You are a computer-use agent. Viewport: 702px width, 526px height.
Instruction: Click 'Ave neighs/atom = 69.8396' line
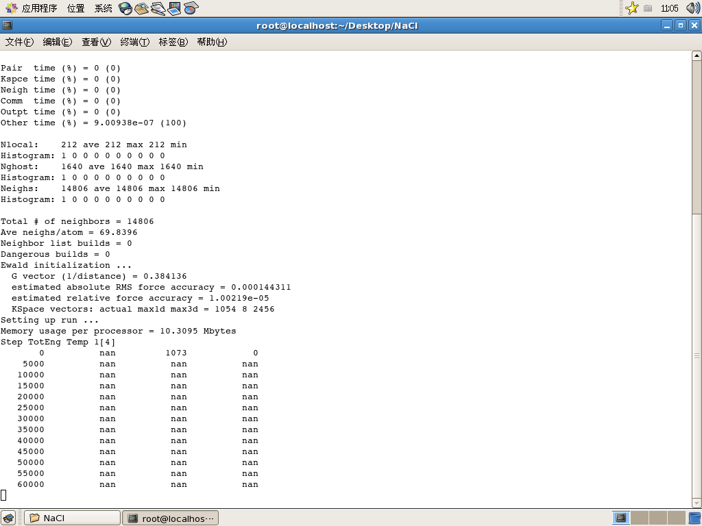tap(69, 233)
